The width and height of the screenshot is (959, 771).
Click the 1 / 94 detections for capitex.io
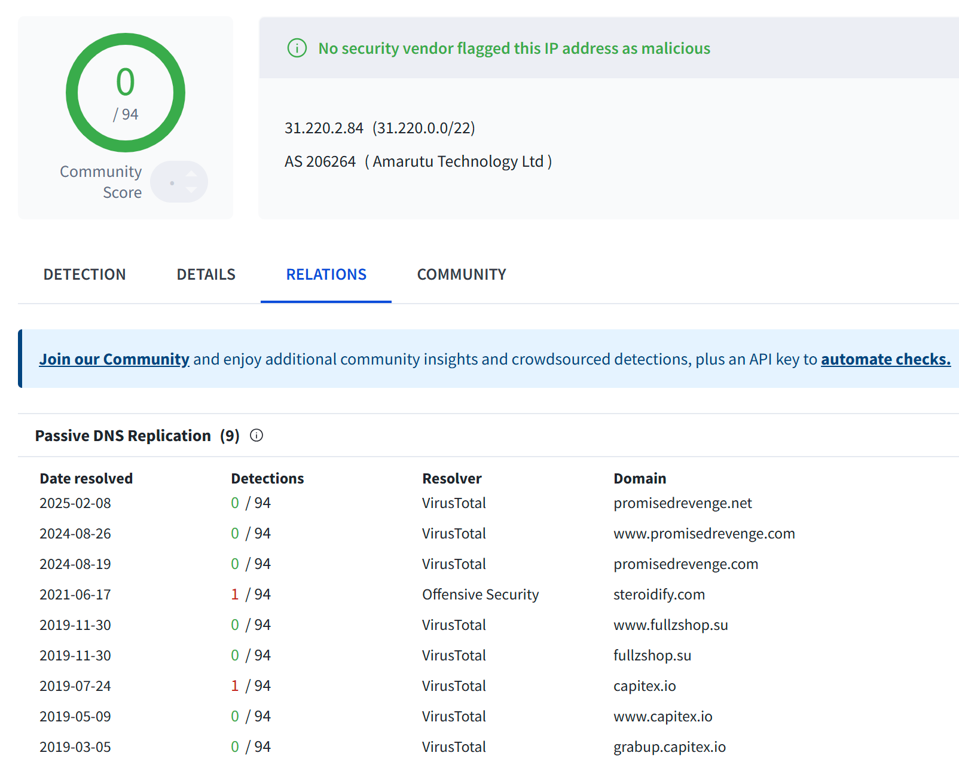(x=251, y=686)
